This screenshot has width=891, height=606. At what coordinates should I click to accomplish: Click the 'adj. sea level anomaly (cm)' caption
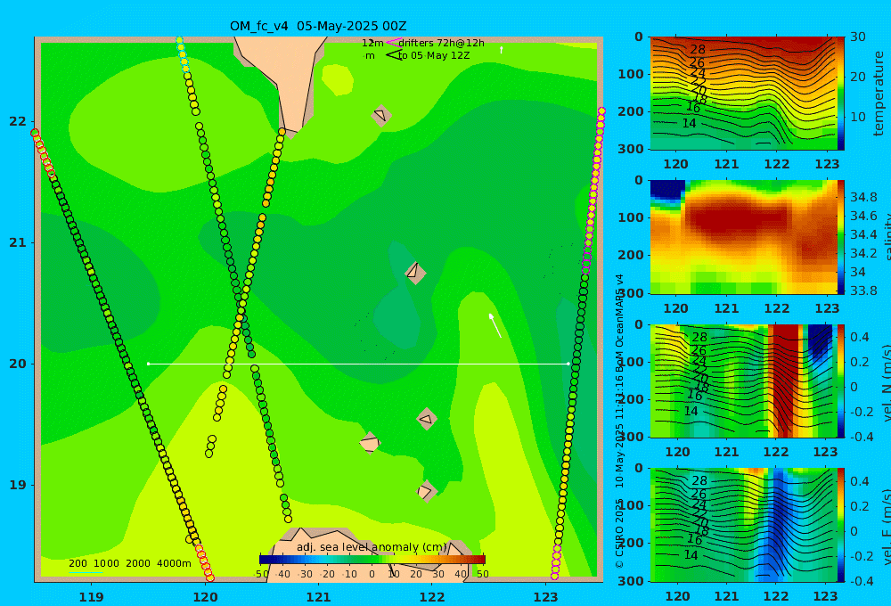[372, 547]
